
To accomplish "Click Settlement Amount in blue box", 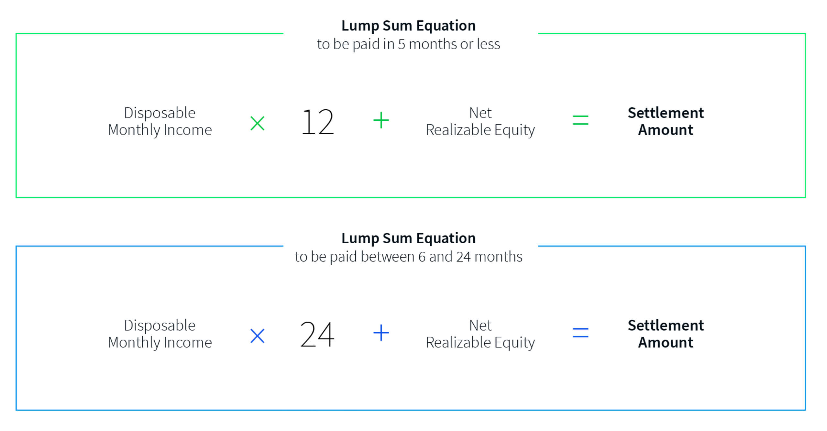I will click(666, 334).
